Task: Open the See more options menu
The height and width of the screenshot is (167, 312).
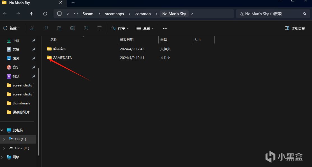Action: [165, 28]
